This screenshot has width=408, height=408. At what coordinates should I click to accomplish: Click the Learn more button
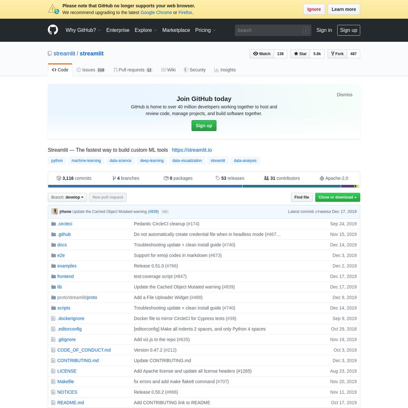coord(344,9)
